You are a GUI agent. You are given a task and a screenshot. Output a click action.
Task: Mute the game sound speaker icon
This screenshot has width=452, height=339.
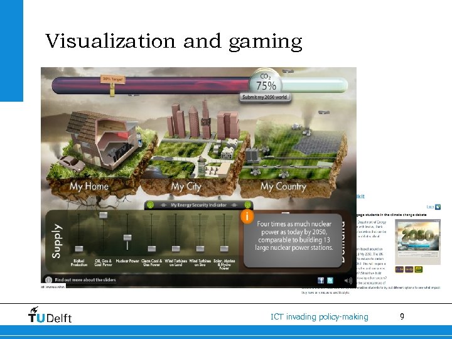(348, 281)
